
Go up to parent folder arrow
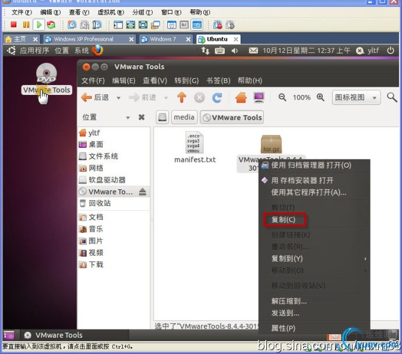182,98
